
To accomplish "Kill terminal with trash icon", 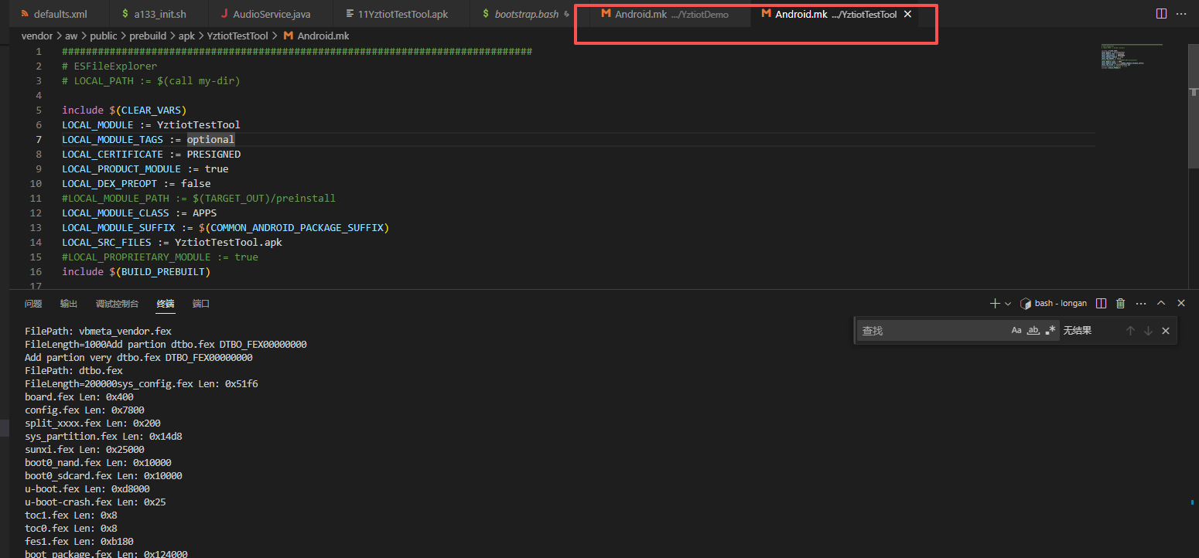I will (x=1120, y=304).
